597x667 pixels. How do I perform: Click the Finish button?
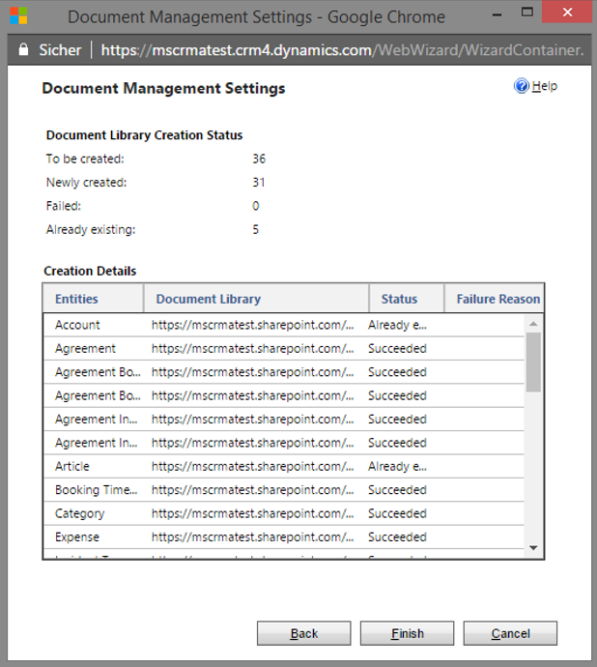408,633
